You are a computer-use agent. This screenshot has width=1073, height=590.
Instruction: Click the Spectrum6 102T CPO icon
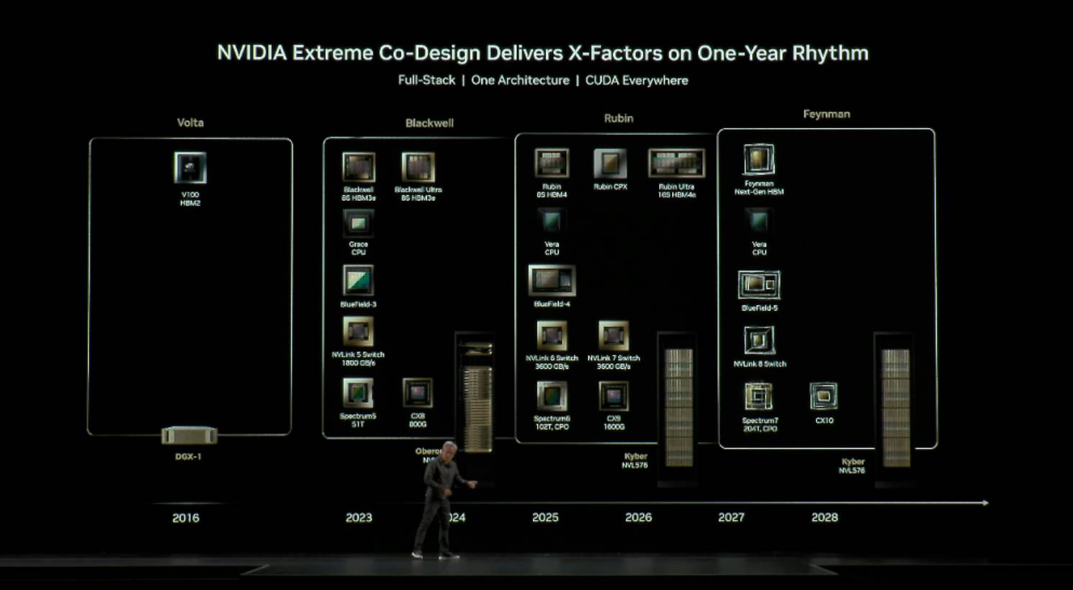pos(553,396)
